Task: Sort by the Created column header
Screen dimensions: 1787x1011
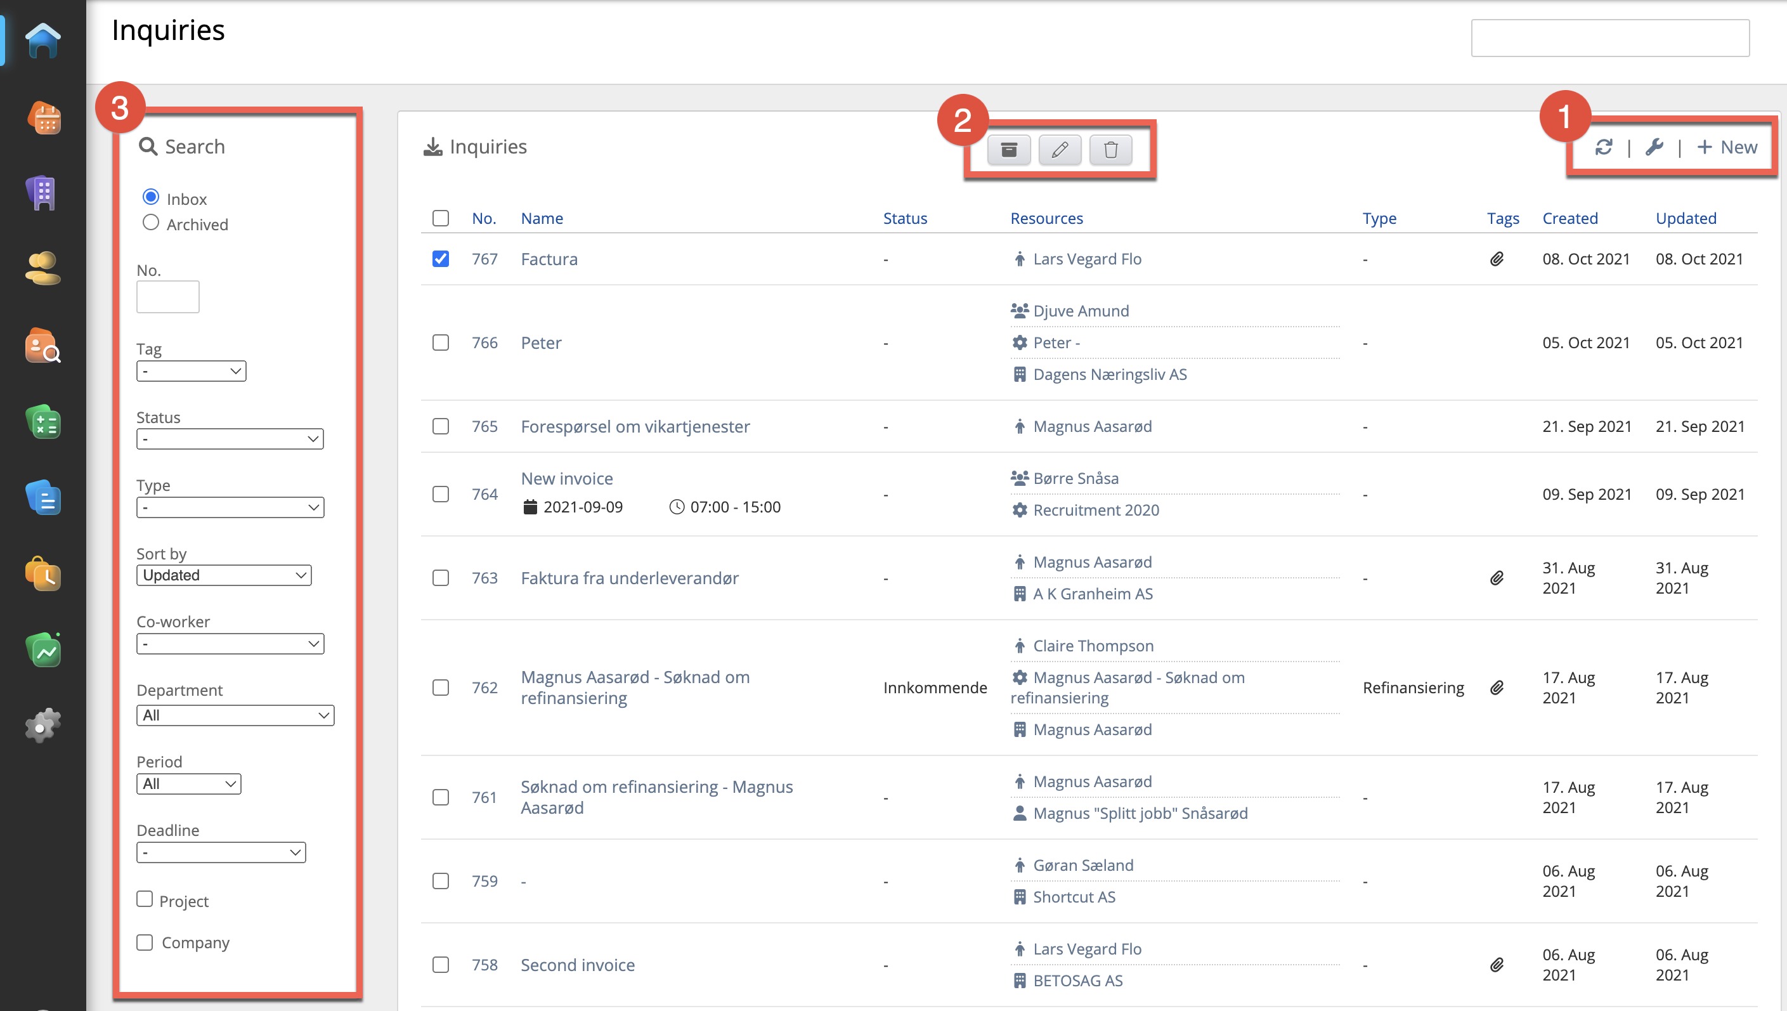Action: pos(1569,218)
